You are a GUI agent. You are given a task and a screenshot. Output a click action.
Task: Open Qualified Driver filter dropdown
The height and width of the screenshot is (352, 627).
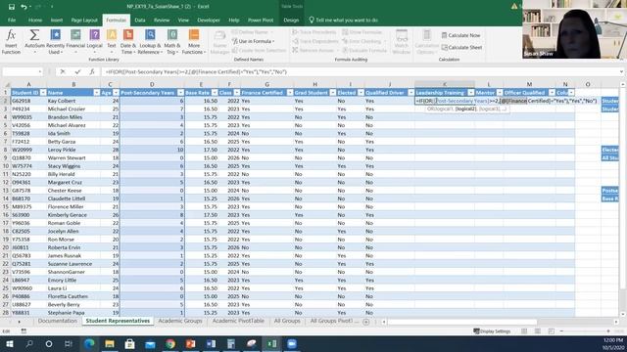[410, 93]
